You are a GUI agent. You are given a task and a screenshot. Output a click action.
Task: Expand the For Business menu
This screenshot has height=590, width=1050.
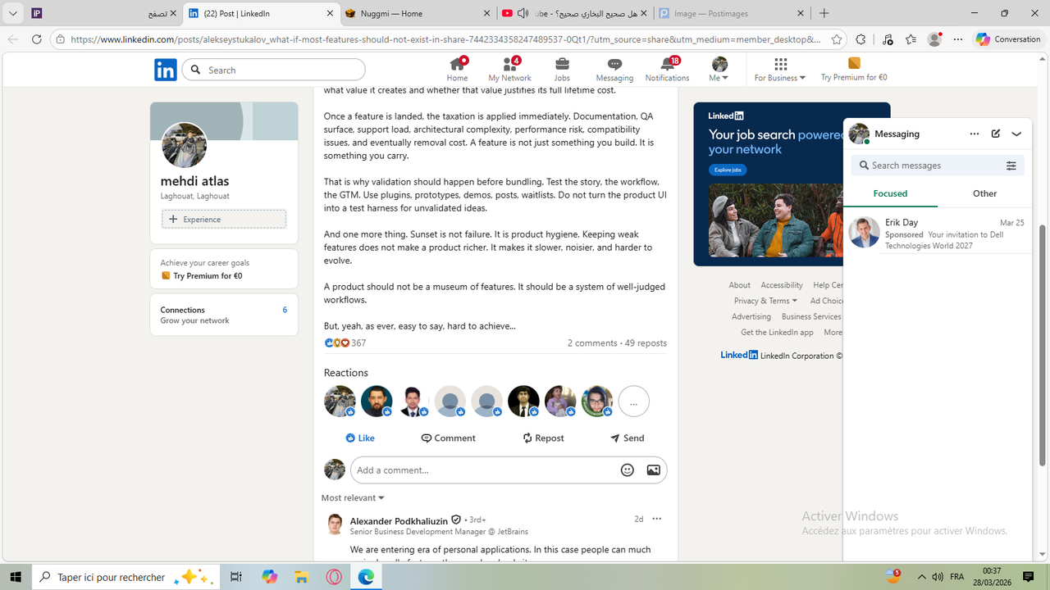point(779,70)
